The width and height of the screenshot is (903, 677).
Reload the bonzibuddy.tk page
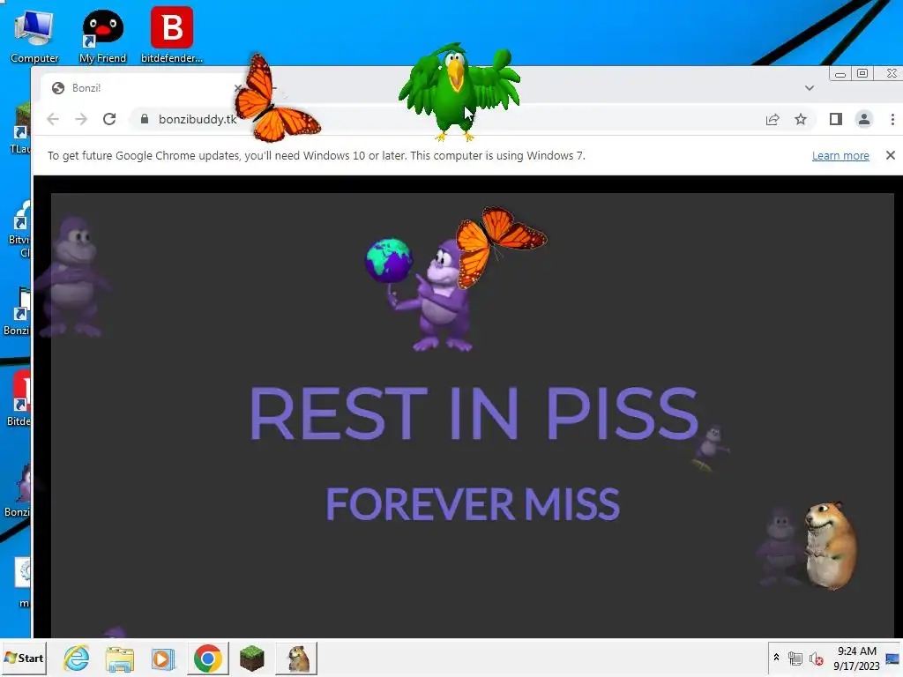click(x=109, y=119)
